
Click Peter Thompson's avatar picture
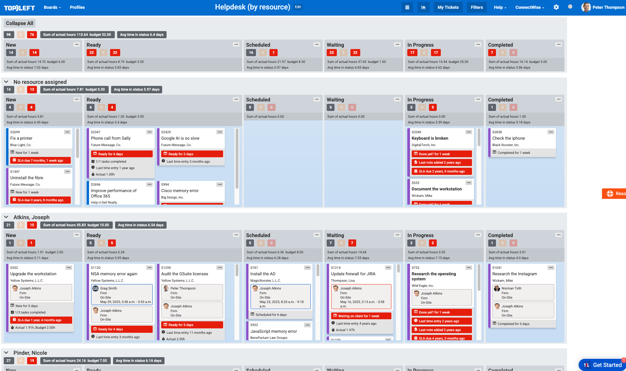pos(586,7)
